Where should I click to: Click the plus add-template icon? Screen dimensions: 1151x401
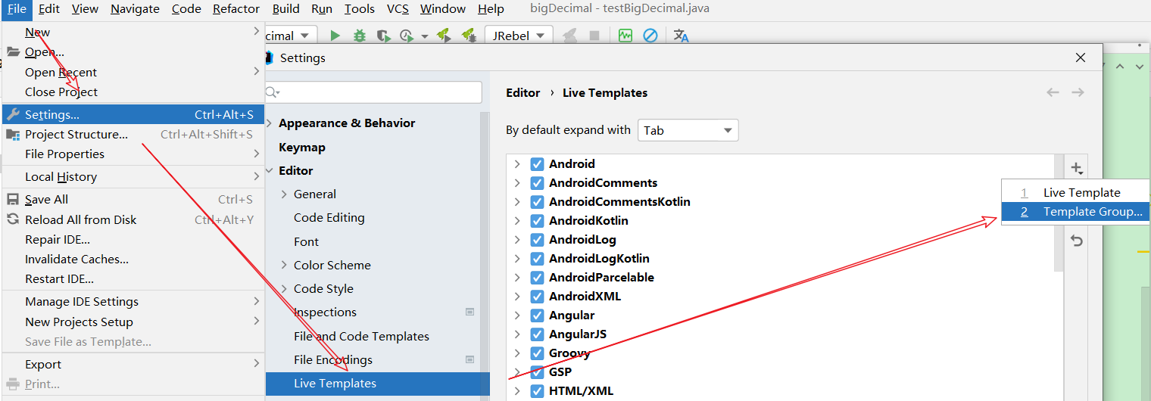[x=1076, y=168]
